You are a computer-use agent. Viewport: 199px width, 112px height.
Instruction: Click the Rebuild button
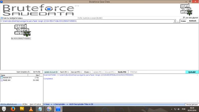(192, 72)
